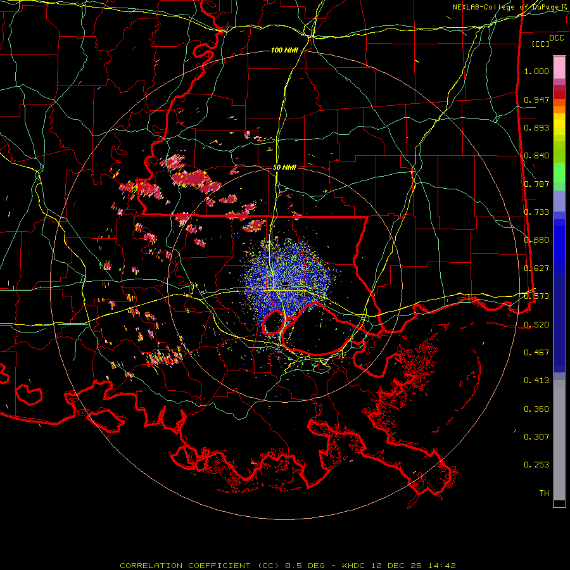Select the gray lower segment of color bar

pyautogui.click(x=559, y=440)
